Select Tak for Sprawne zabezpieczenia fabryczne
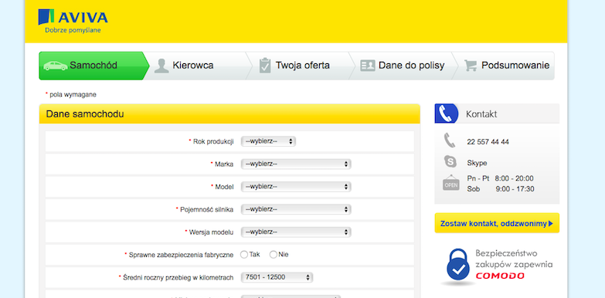The width and height of the screenshot is (605, 298). click(244, 255)
